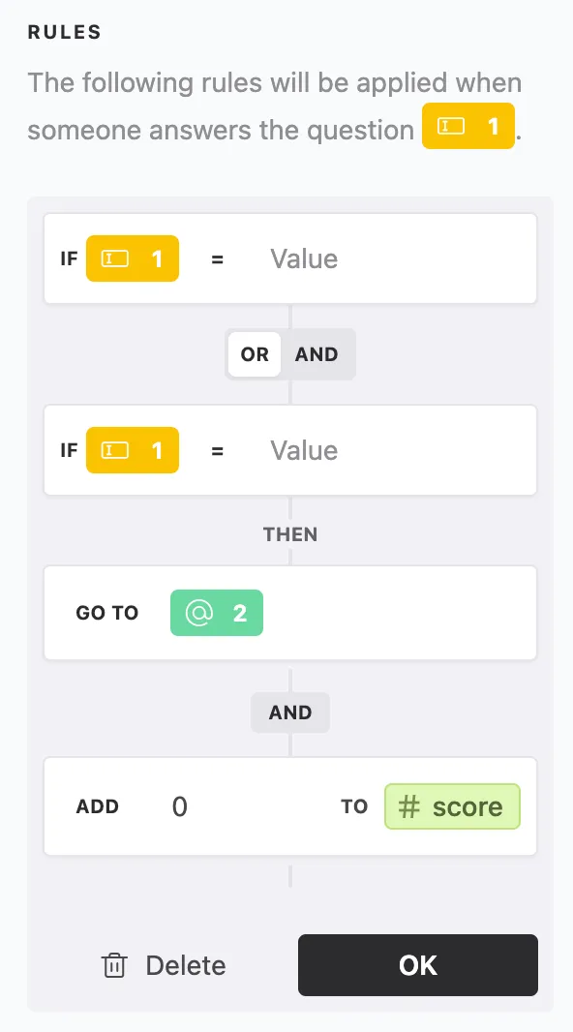The width and height of the screenshot is (573, 1032).
Task: Click the # score variable badge
Action: tap(452, 806)
